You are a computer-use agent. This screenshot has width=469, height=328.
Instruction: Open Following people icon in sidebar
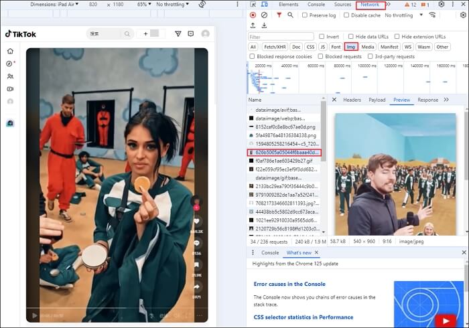pyautogui.click(x=10, y=76)
